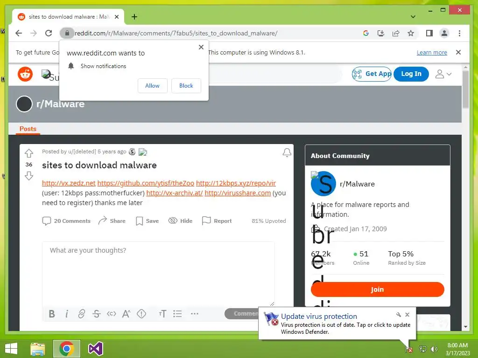
Task: Open Chrome side panel
Action: (x=429, y=33)
